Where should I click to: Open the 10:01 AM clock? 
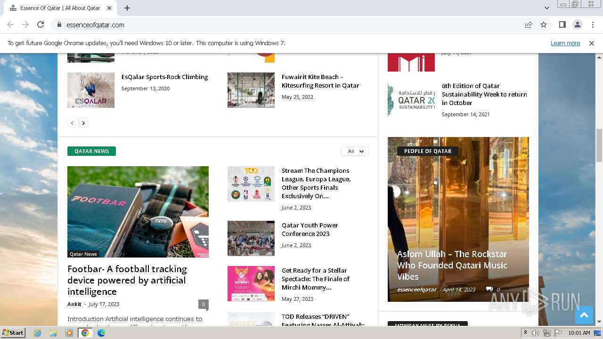[x=579, y=333]
